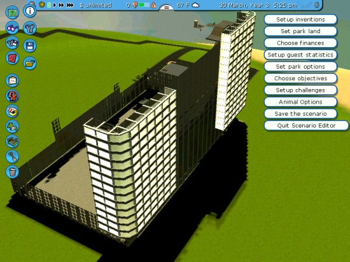Set game speed to triple fast-forward
The height and width of the screenshot is (262, 350).
pos(70,5)
